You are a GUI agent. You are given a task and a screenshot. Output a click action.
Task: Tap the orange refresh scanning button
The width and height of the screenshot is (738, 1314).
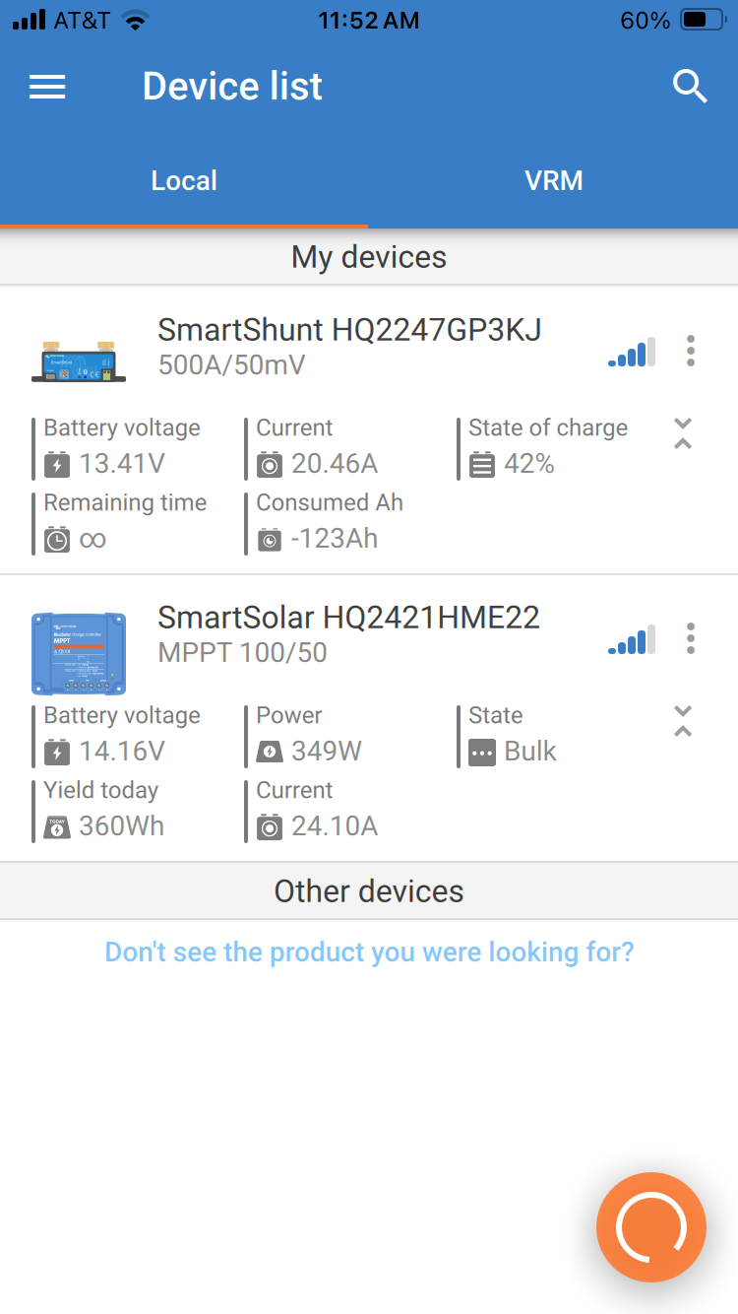click(650, 1226)
